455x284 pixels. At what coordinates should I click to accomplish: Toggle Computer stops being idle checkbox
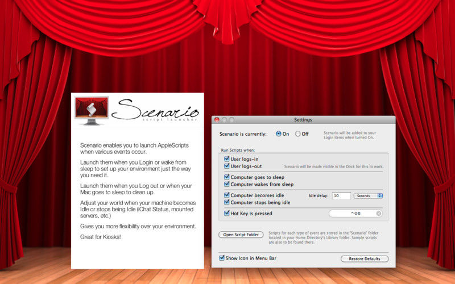227,202
